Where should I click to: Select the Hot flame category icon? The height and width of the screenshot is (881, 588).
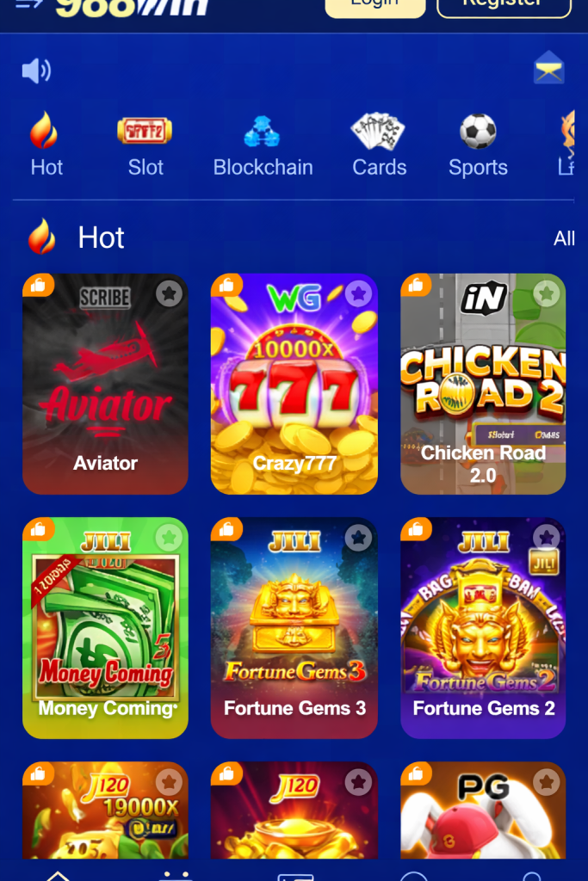tap(45, 130)
